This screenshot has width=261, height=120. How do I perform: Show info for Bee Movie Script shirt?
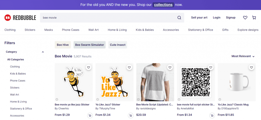pyautogui.click(x=138, y=99)
